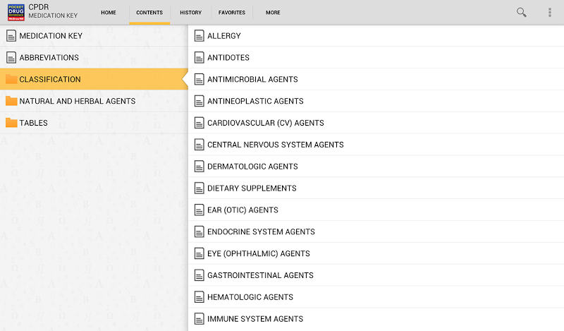Click the search magnifier icon

(x=521, y=12)
